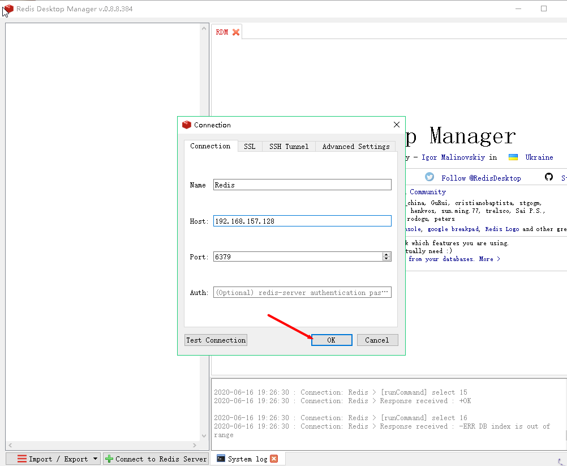The width and height of the screenshot is (567, 466).
Task: Click right arrow of tree horizontal scrollbar
Action: (x=195, y=445)
